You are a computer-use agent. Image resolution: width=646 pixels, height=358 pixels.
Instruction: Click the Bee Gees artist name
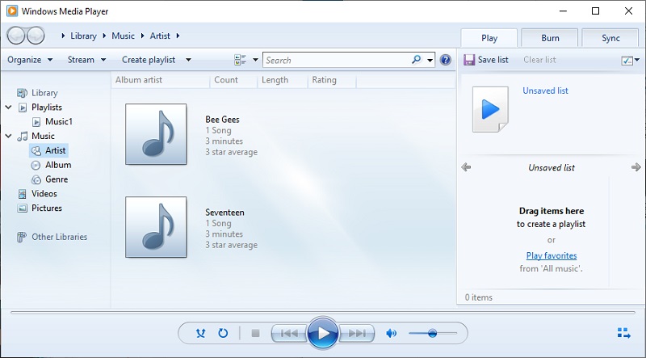coord(223,120)
